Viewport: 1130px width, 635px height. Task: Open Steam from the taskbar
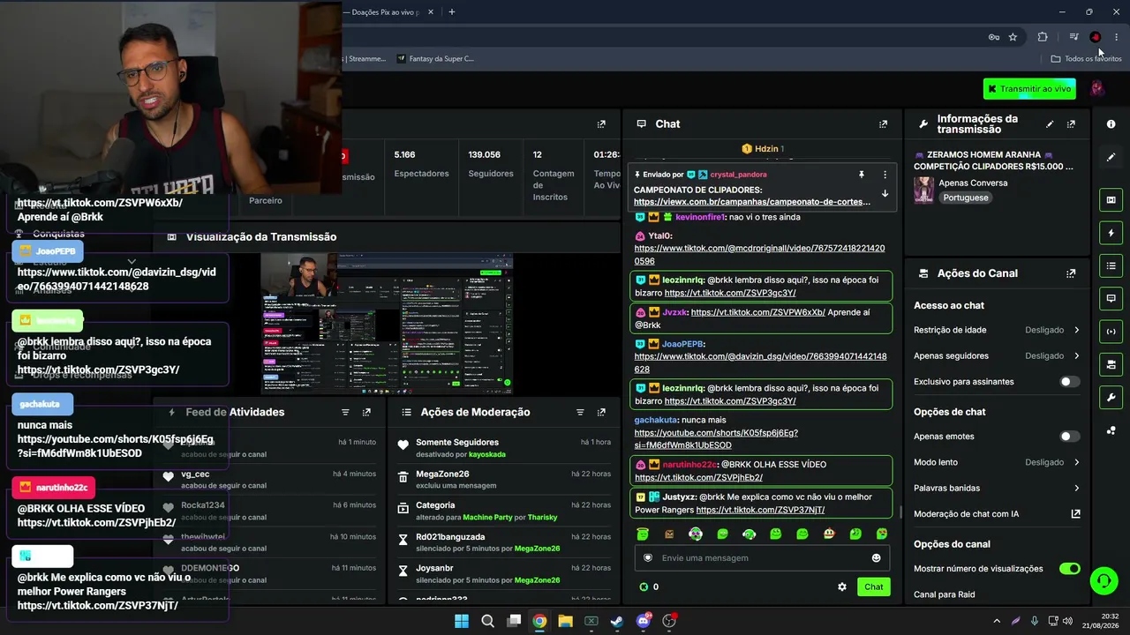tap(617, 621)
